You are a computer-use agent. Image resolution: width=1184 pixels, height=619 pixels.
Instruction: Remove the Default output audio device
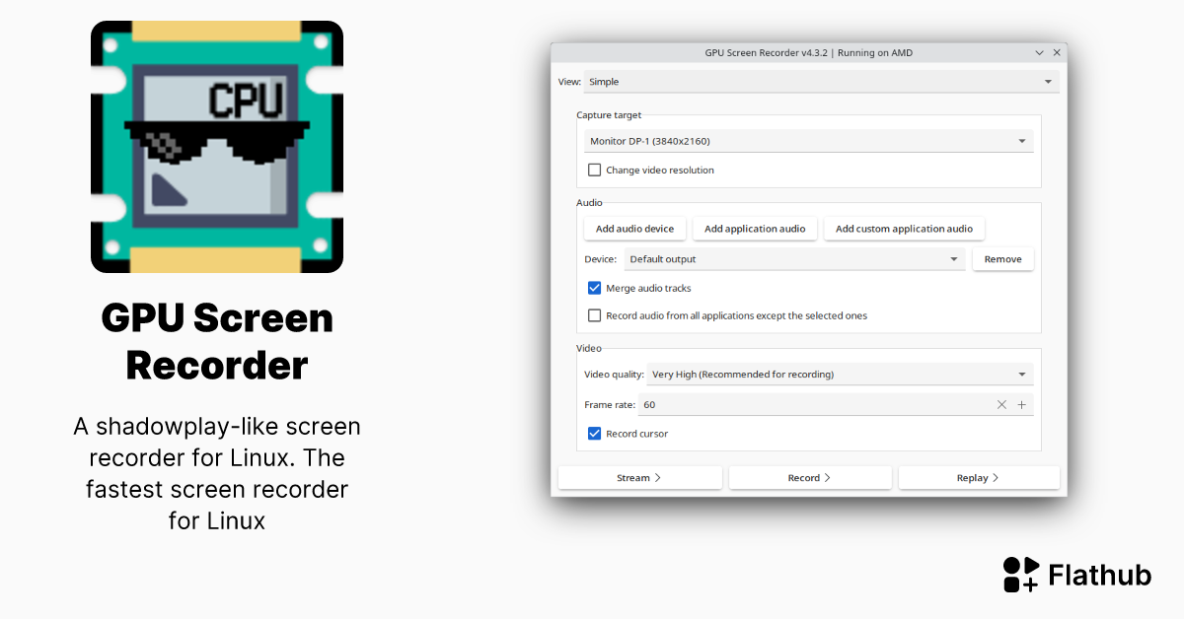[1003, 259]
